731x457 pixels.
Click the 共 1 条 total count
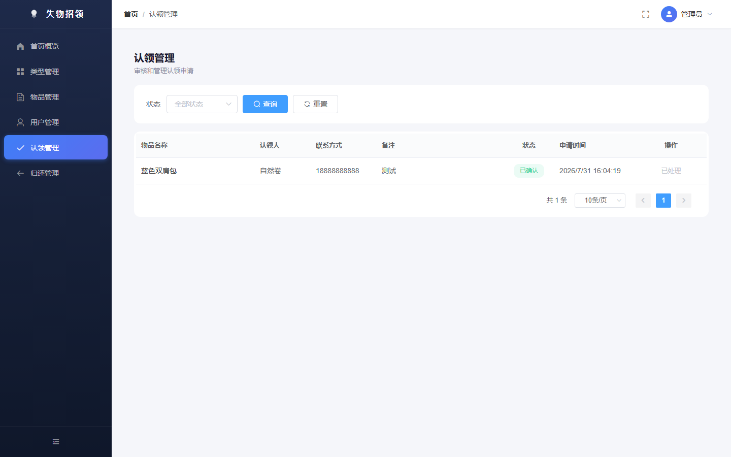tap(556, 201)
